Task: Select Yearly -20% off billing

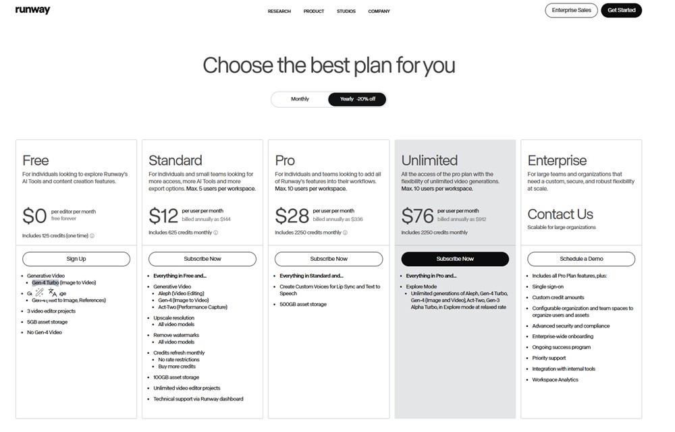Action: point(357,99)
